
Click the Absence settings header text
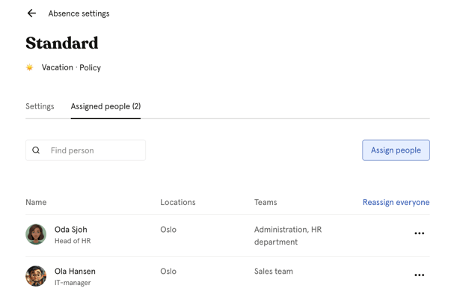click(79, 13)
